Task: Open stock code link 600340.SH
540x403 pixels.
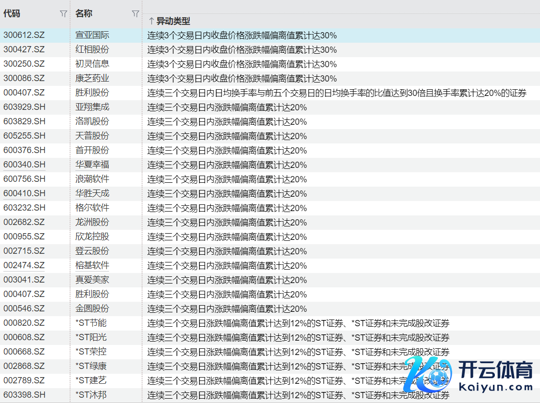Action: tap(24, 165)
